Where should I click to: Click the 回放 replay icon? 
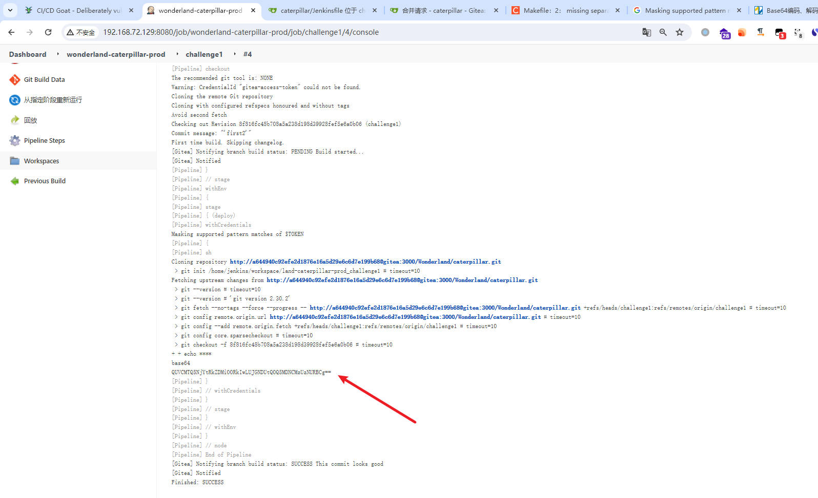[x=15, y=120]
